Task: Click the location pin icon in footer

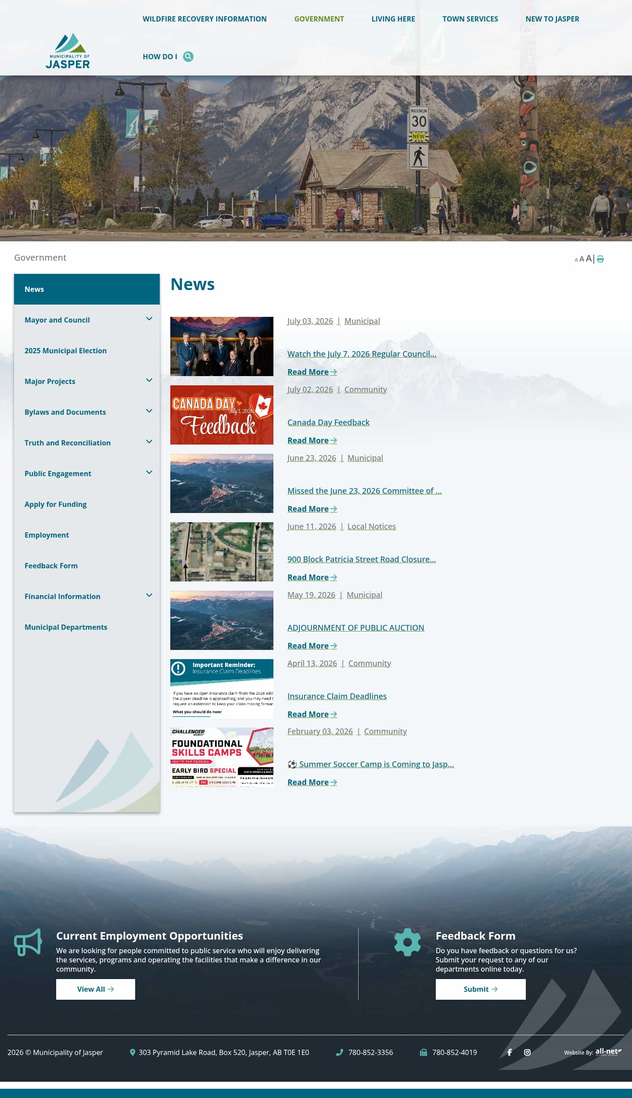Action: pyautogui.click(x=133, y=1052)
